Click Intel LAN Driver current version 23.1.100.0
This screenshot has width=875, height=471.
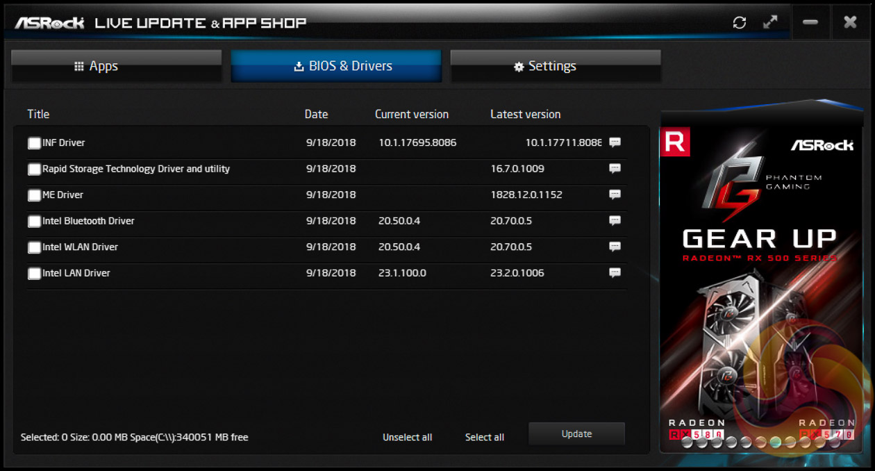(402, 273)
